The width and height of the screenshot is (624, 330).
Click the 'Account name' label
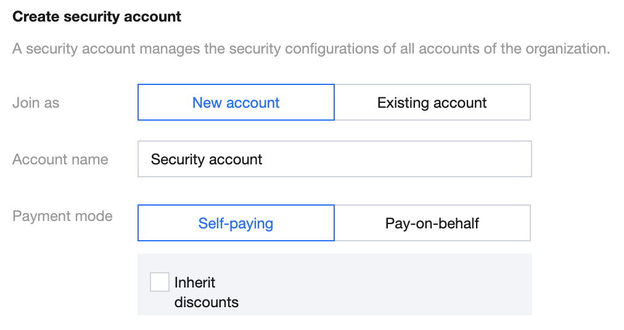[60, 160]
